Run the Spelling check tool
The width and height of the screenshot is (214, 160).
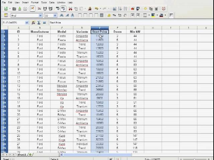58,9
